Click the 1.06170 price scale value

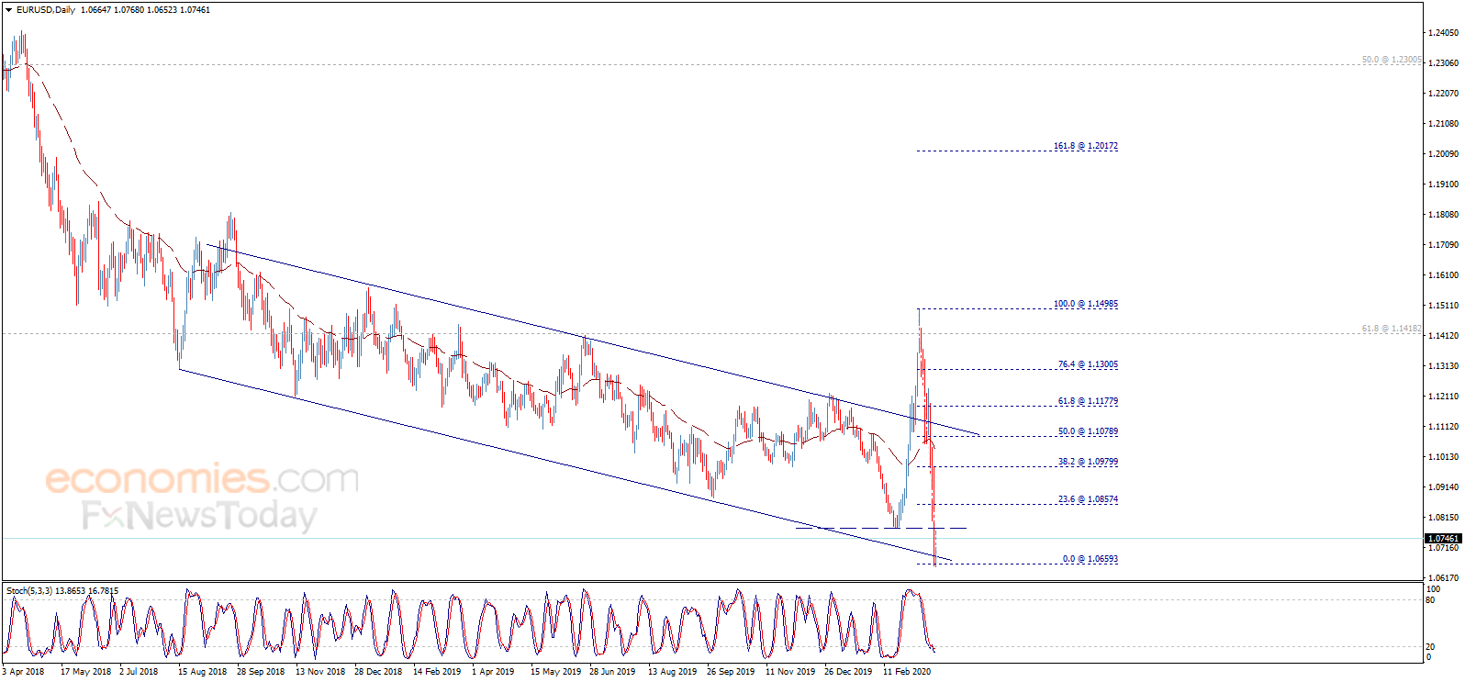1443,578
